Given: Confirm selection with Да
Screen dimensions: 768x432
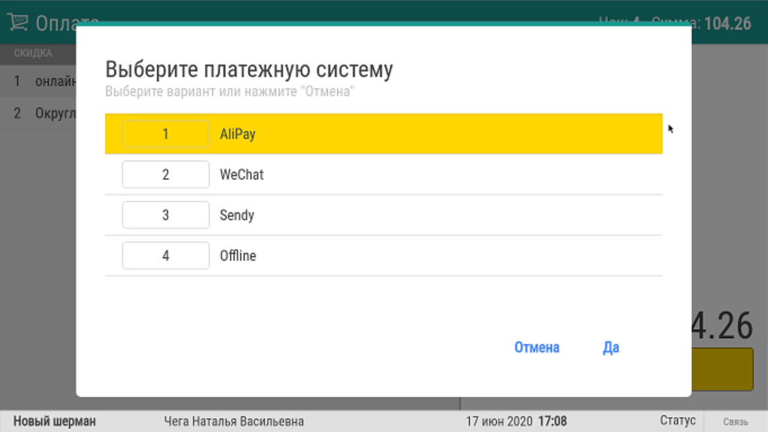Looking at the screenshot, I should pos(611,347).
